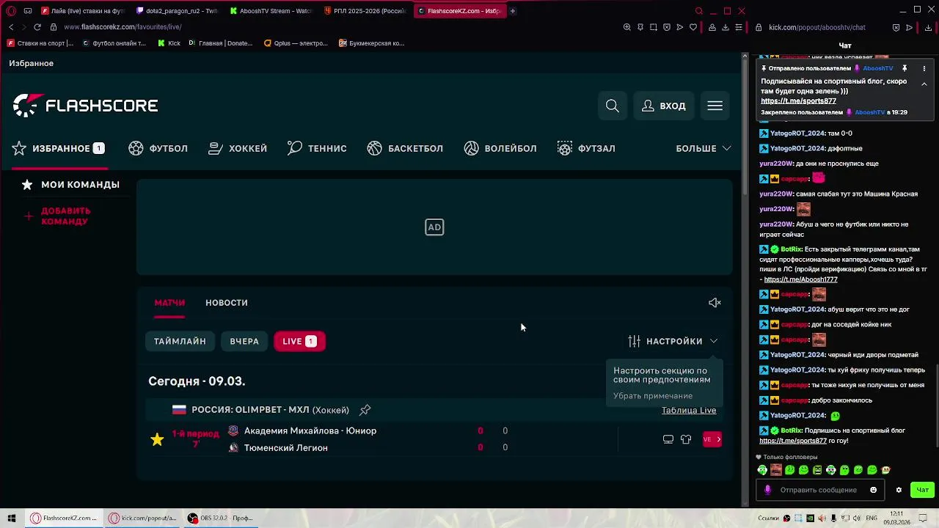Open a new browser tab
Image resolution: width=939 pixels, height=528 pixels.
513,11
